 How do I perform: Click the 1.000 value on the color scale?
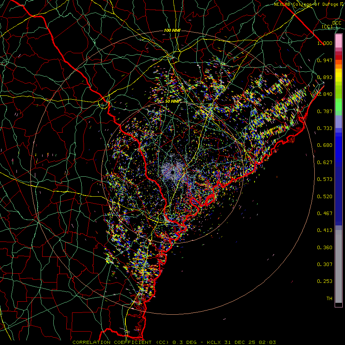pyautogui.click(x=325, y=43)
